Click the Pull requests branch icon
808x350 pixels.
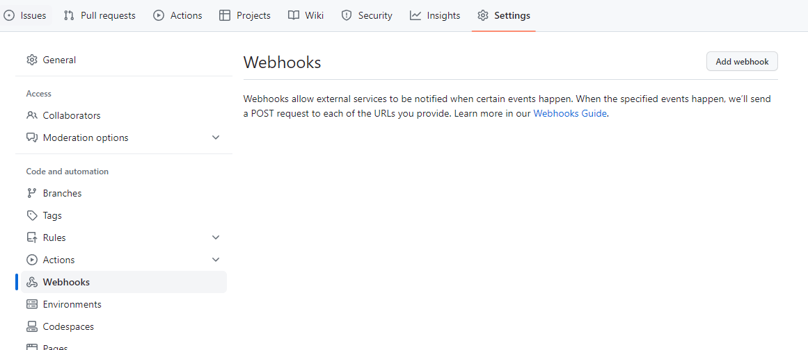click(69, 15)
